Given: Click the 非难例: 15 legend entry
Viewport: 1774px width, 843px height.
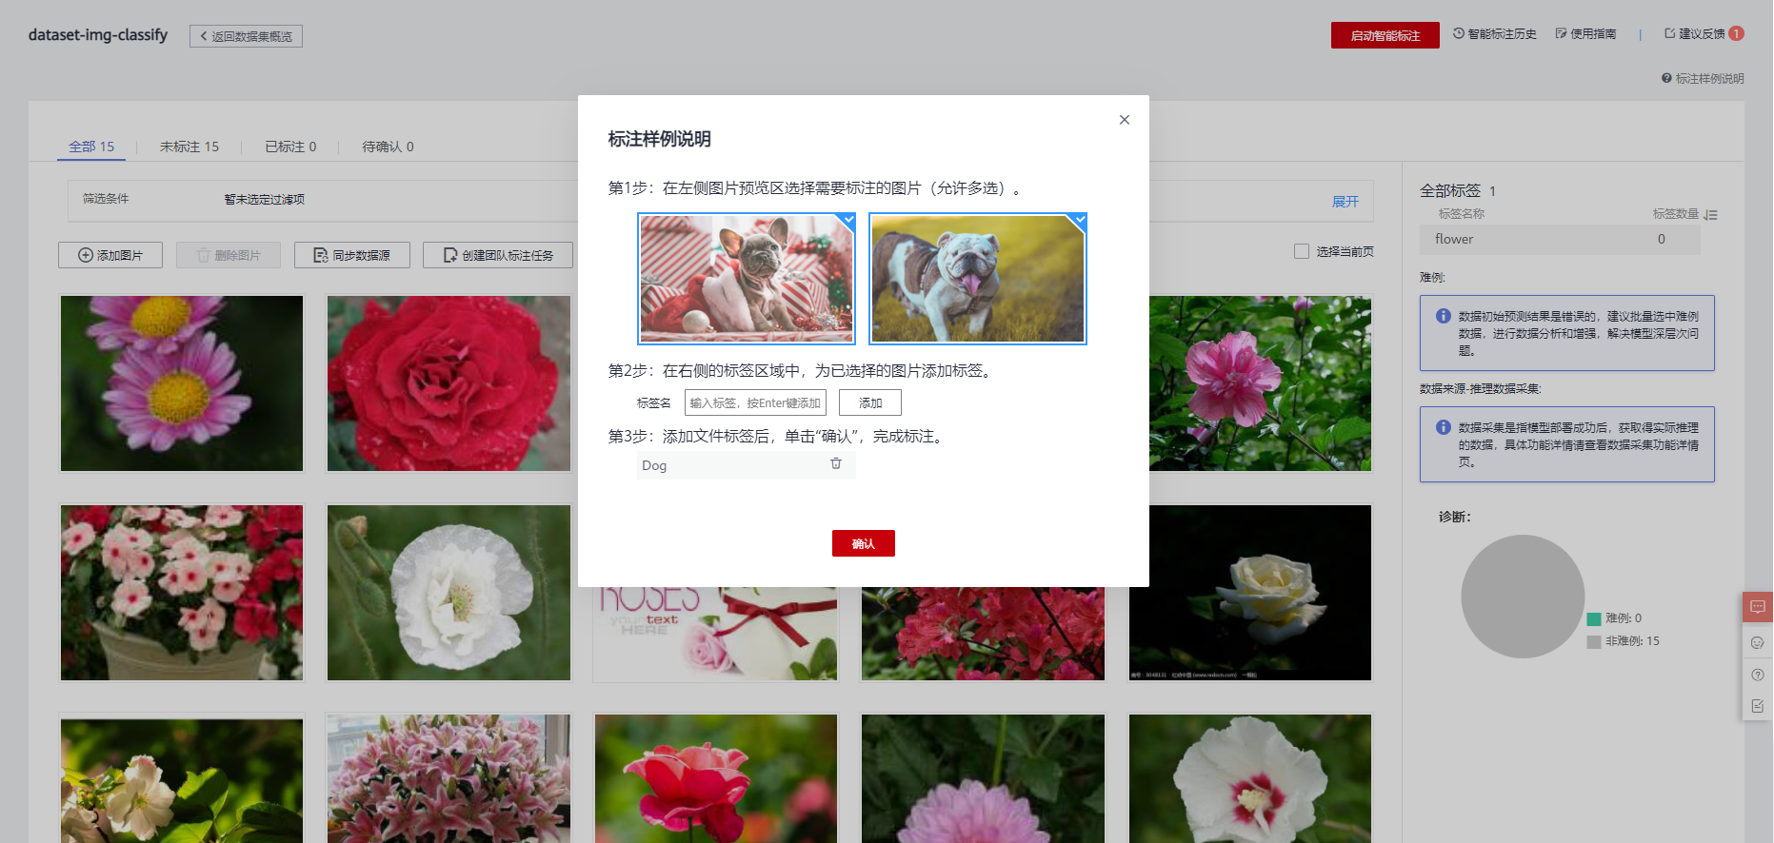Looking at the screenshot, I should click(x=1624, y=641).
